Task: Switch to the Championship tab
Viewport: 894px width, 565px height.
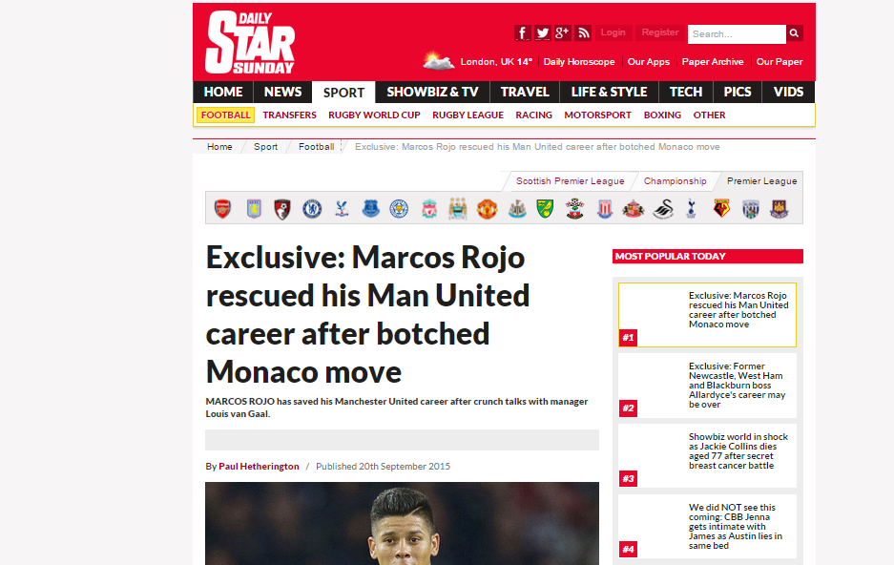Action: coord(676,180)
